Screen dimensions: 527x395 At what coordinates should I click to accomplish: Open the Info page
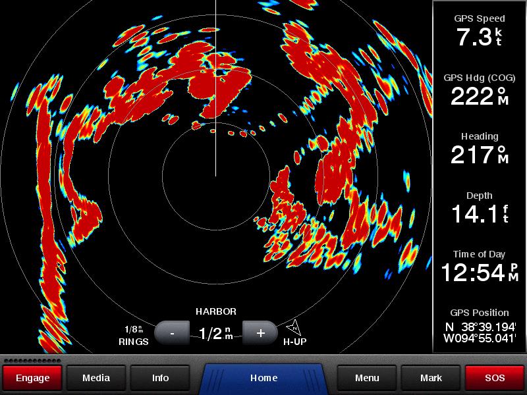coord(161,378)
